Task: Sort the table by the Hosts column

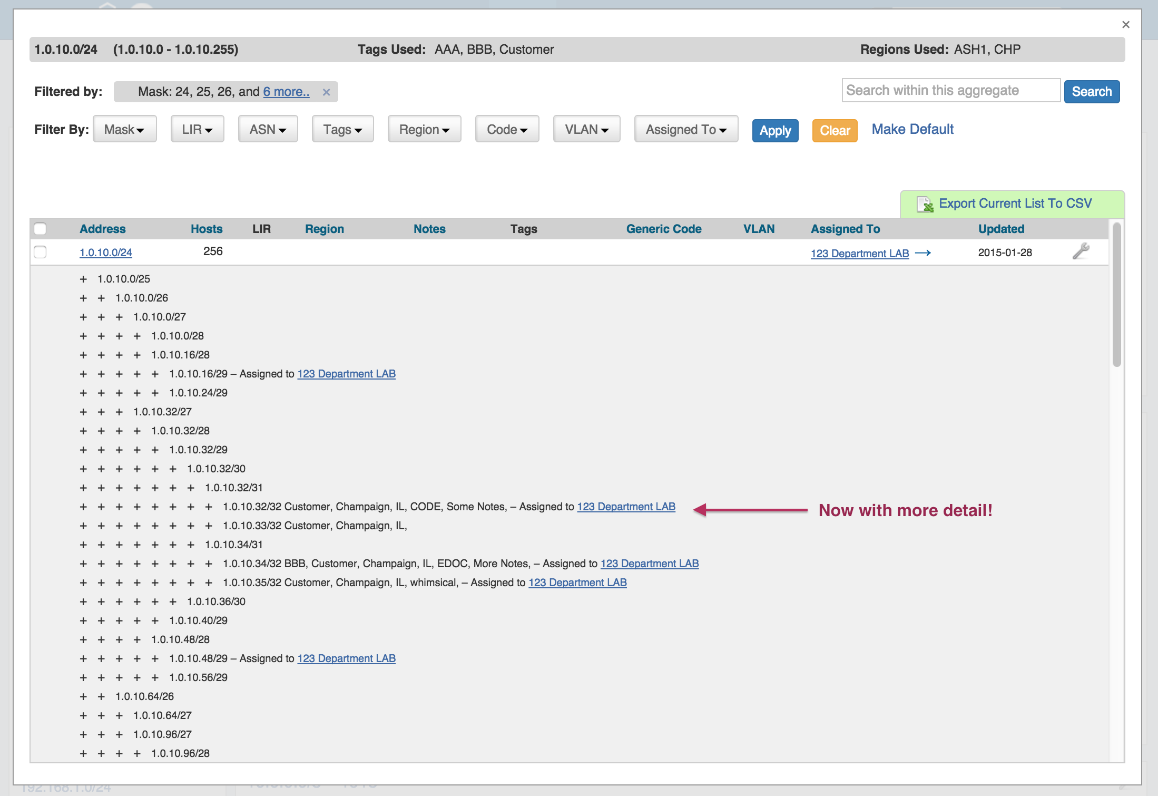Action: click(206, 229)
